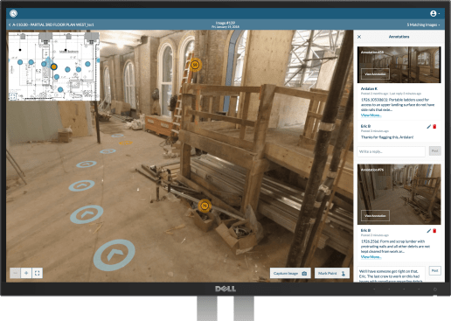
Task: Delete the 'Thanks for flagging this' reply
Action: (x=434, y=127)
